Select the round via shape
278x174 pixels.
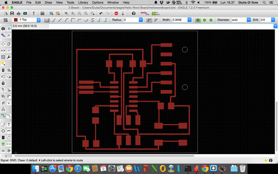[204, 20]
